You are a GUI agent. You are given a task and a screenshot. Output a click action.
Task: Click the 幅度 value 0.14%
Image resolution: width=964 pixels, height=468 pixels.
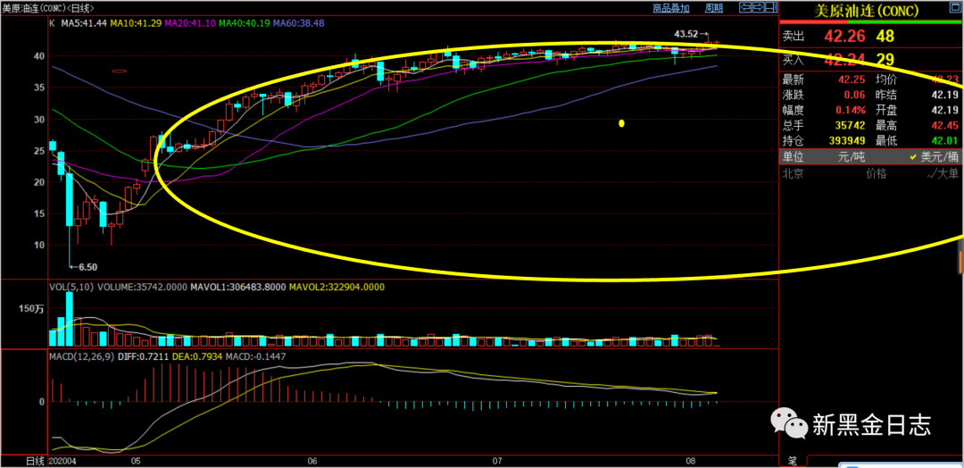851,112
